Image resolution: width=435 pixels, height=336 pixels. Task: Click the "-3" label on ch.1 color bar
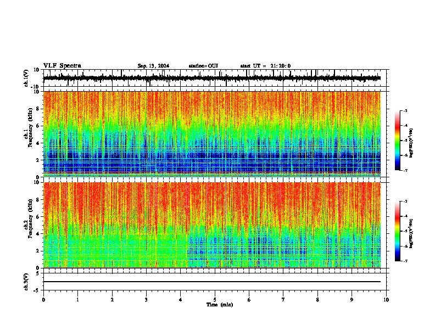pyautogui.click(x=405, y=111)
